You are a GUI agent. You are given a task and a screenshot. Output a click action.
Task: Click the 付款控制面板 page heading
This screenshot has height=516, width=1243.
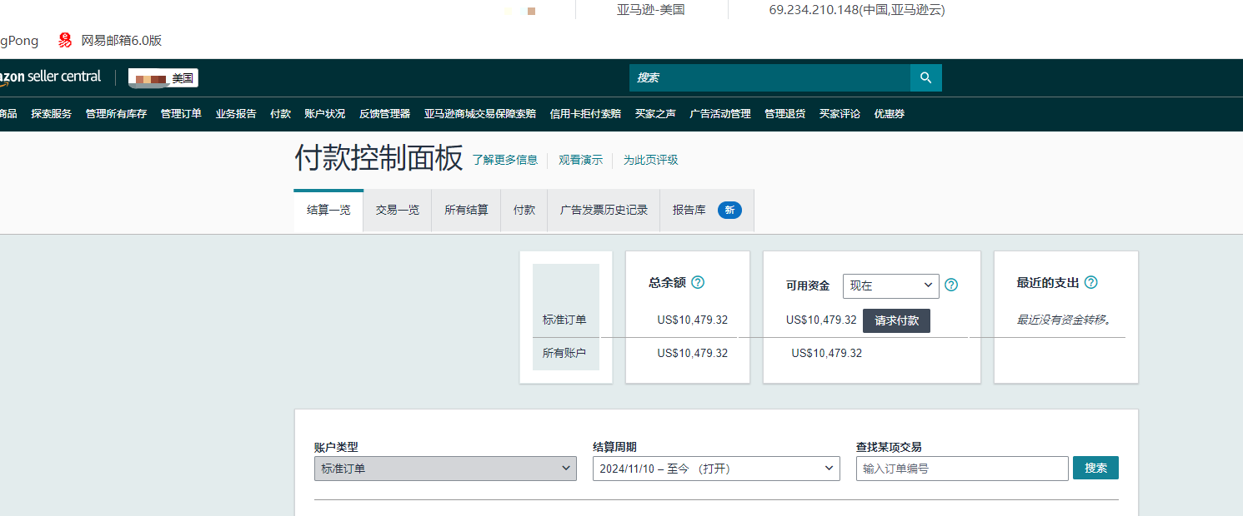point(378,158)
